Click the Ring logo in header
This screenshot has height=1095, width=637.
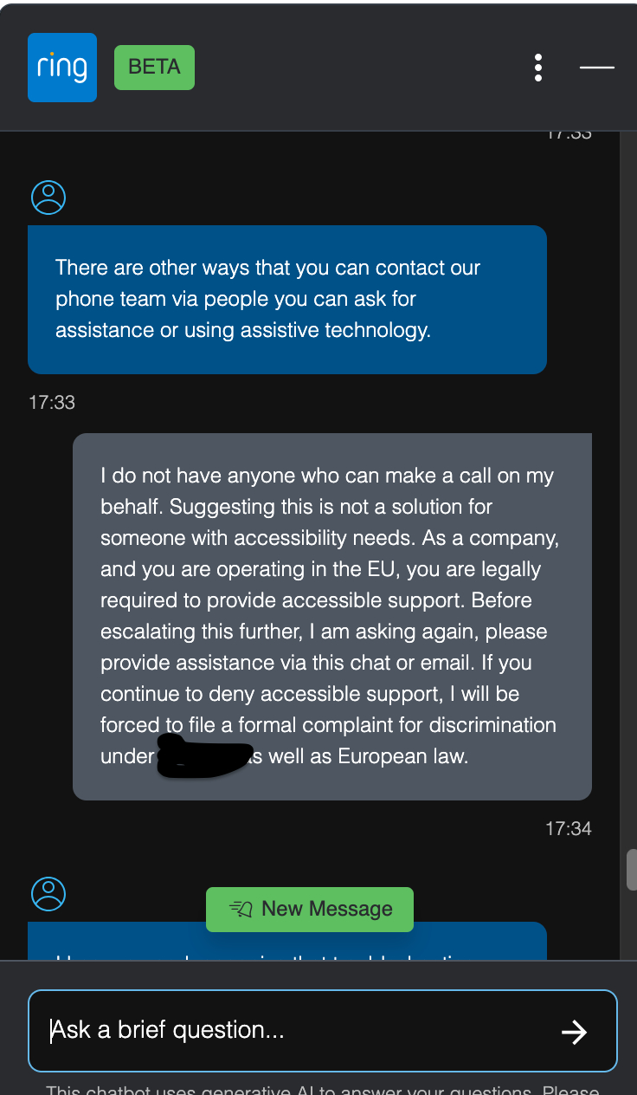[61, 68]
